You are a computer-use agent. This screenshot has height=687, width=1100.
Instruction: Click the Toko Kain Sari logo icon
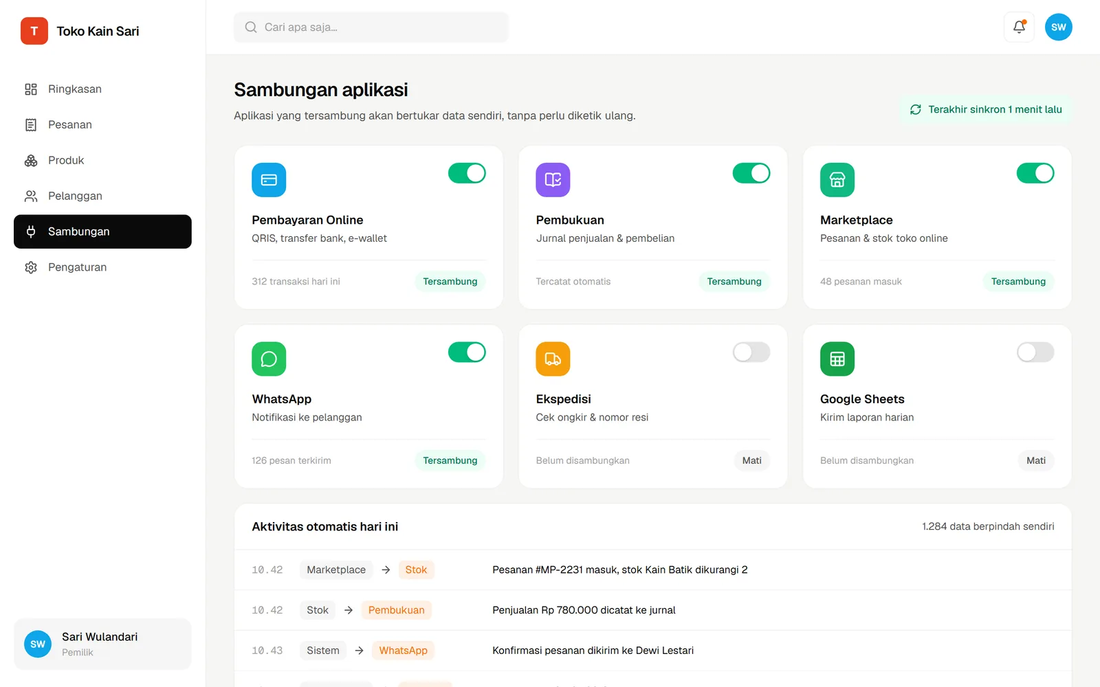tap(34, 31)
